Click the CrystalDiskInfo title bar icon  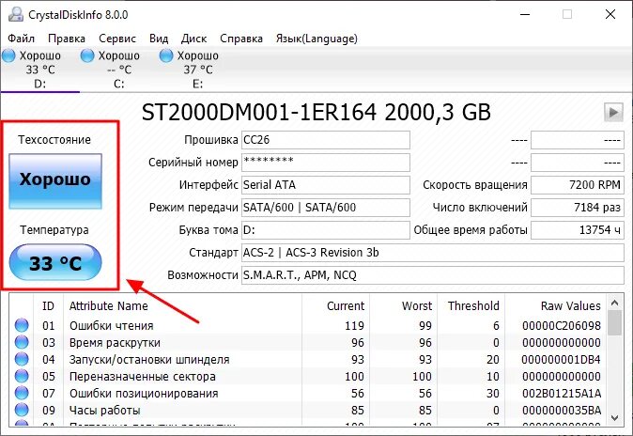[16, 14]
